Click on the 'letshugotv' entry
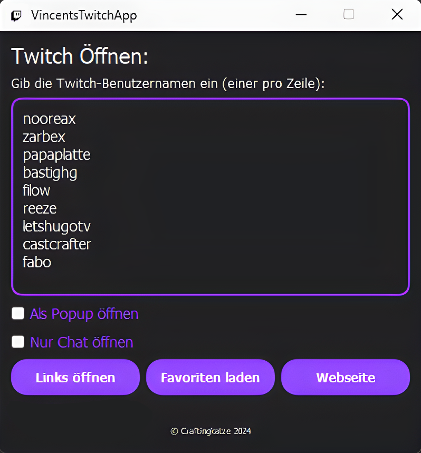 pos(56,226)
